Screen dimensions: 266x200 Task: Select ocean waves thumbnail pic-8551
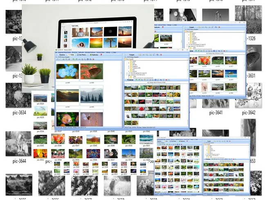[146, 139]
